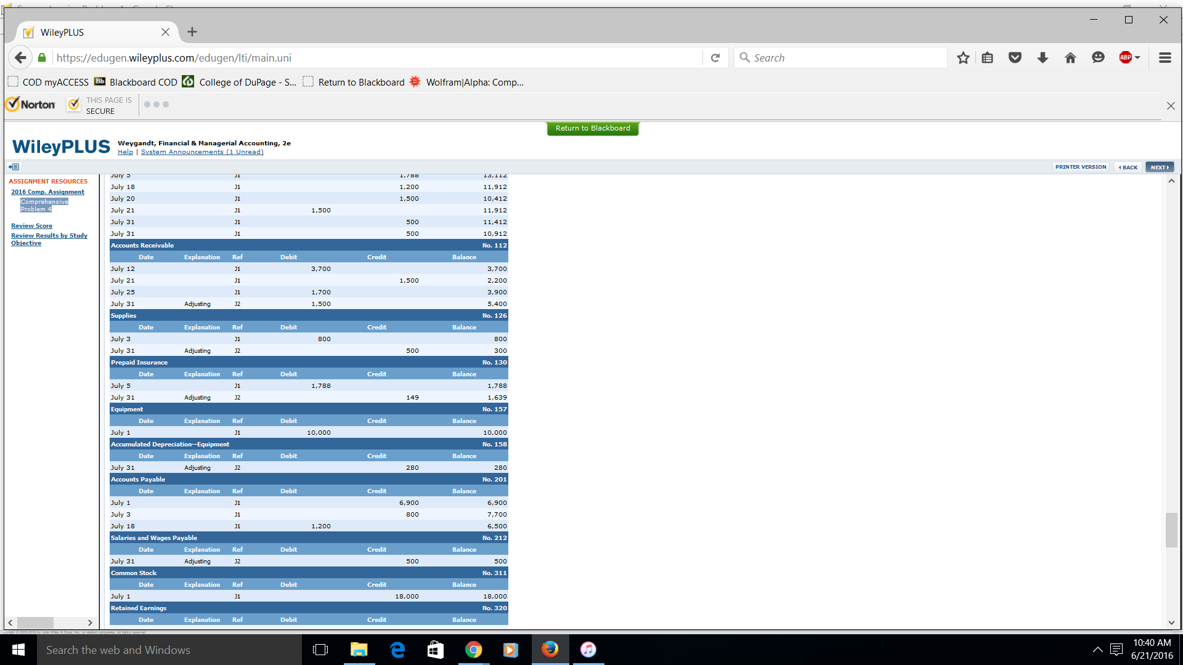Open bookmarks list icon in toolbar
This screenshot has width=1183, height=665.
[988, 58]
